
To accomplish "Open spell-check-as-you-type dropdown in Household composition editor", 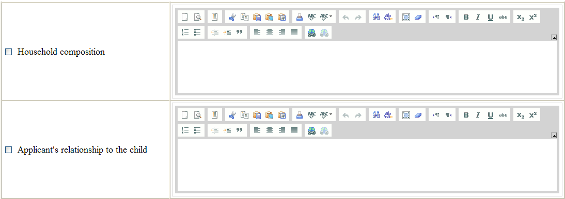I will (326, 17).
